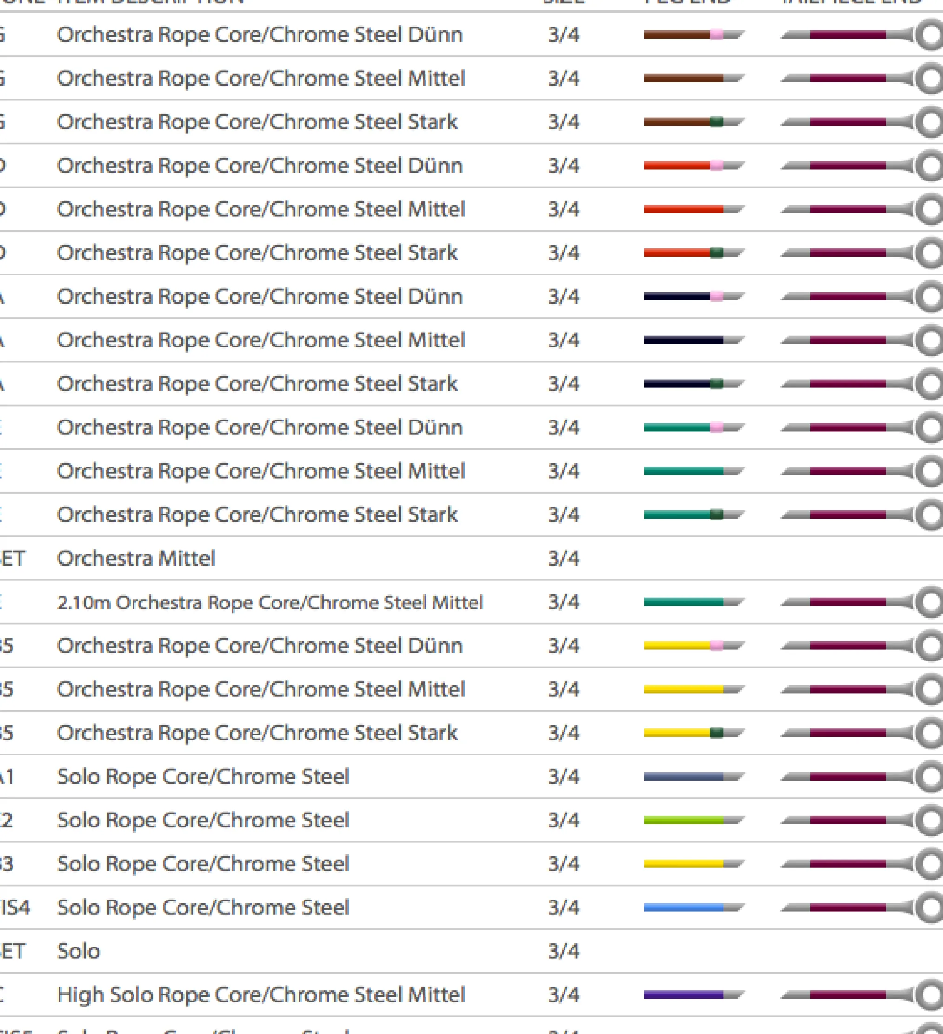This screenshot has height=1034, width=943.
Task: Select the Solo set row
Action: [79, 951]
